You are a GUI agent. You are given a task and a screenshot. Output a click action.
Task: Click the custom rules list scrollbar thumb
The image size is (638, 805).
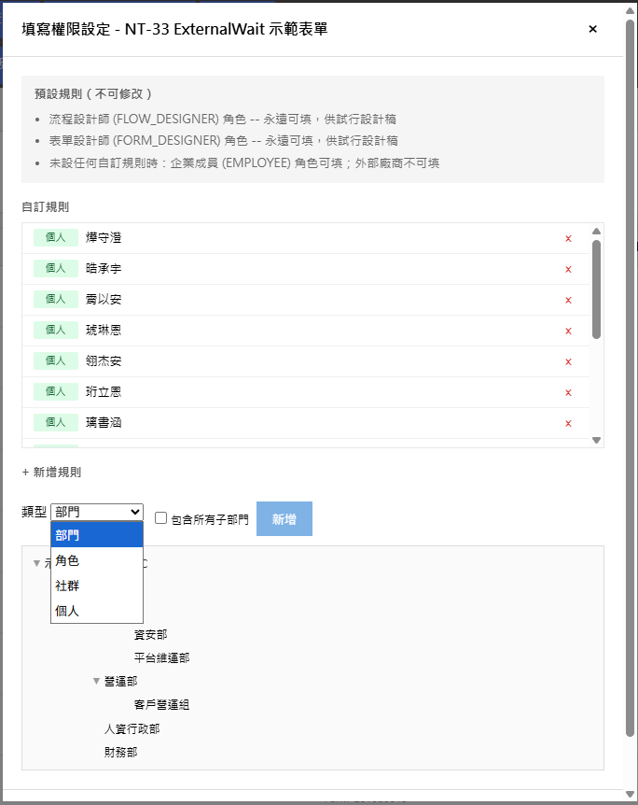(x=596, y=290)
